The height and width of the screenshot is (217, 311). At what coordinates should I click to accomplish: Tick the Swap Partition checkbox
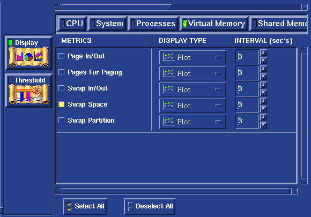click(62, 121)
